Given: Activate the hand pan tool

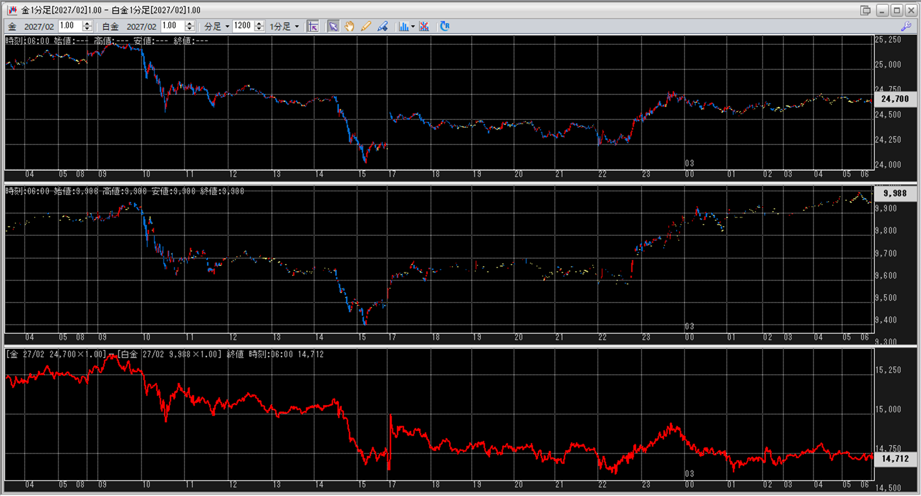Looking at the screenshot, I should pyautogui.click(x=349, y=27).
